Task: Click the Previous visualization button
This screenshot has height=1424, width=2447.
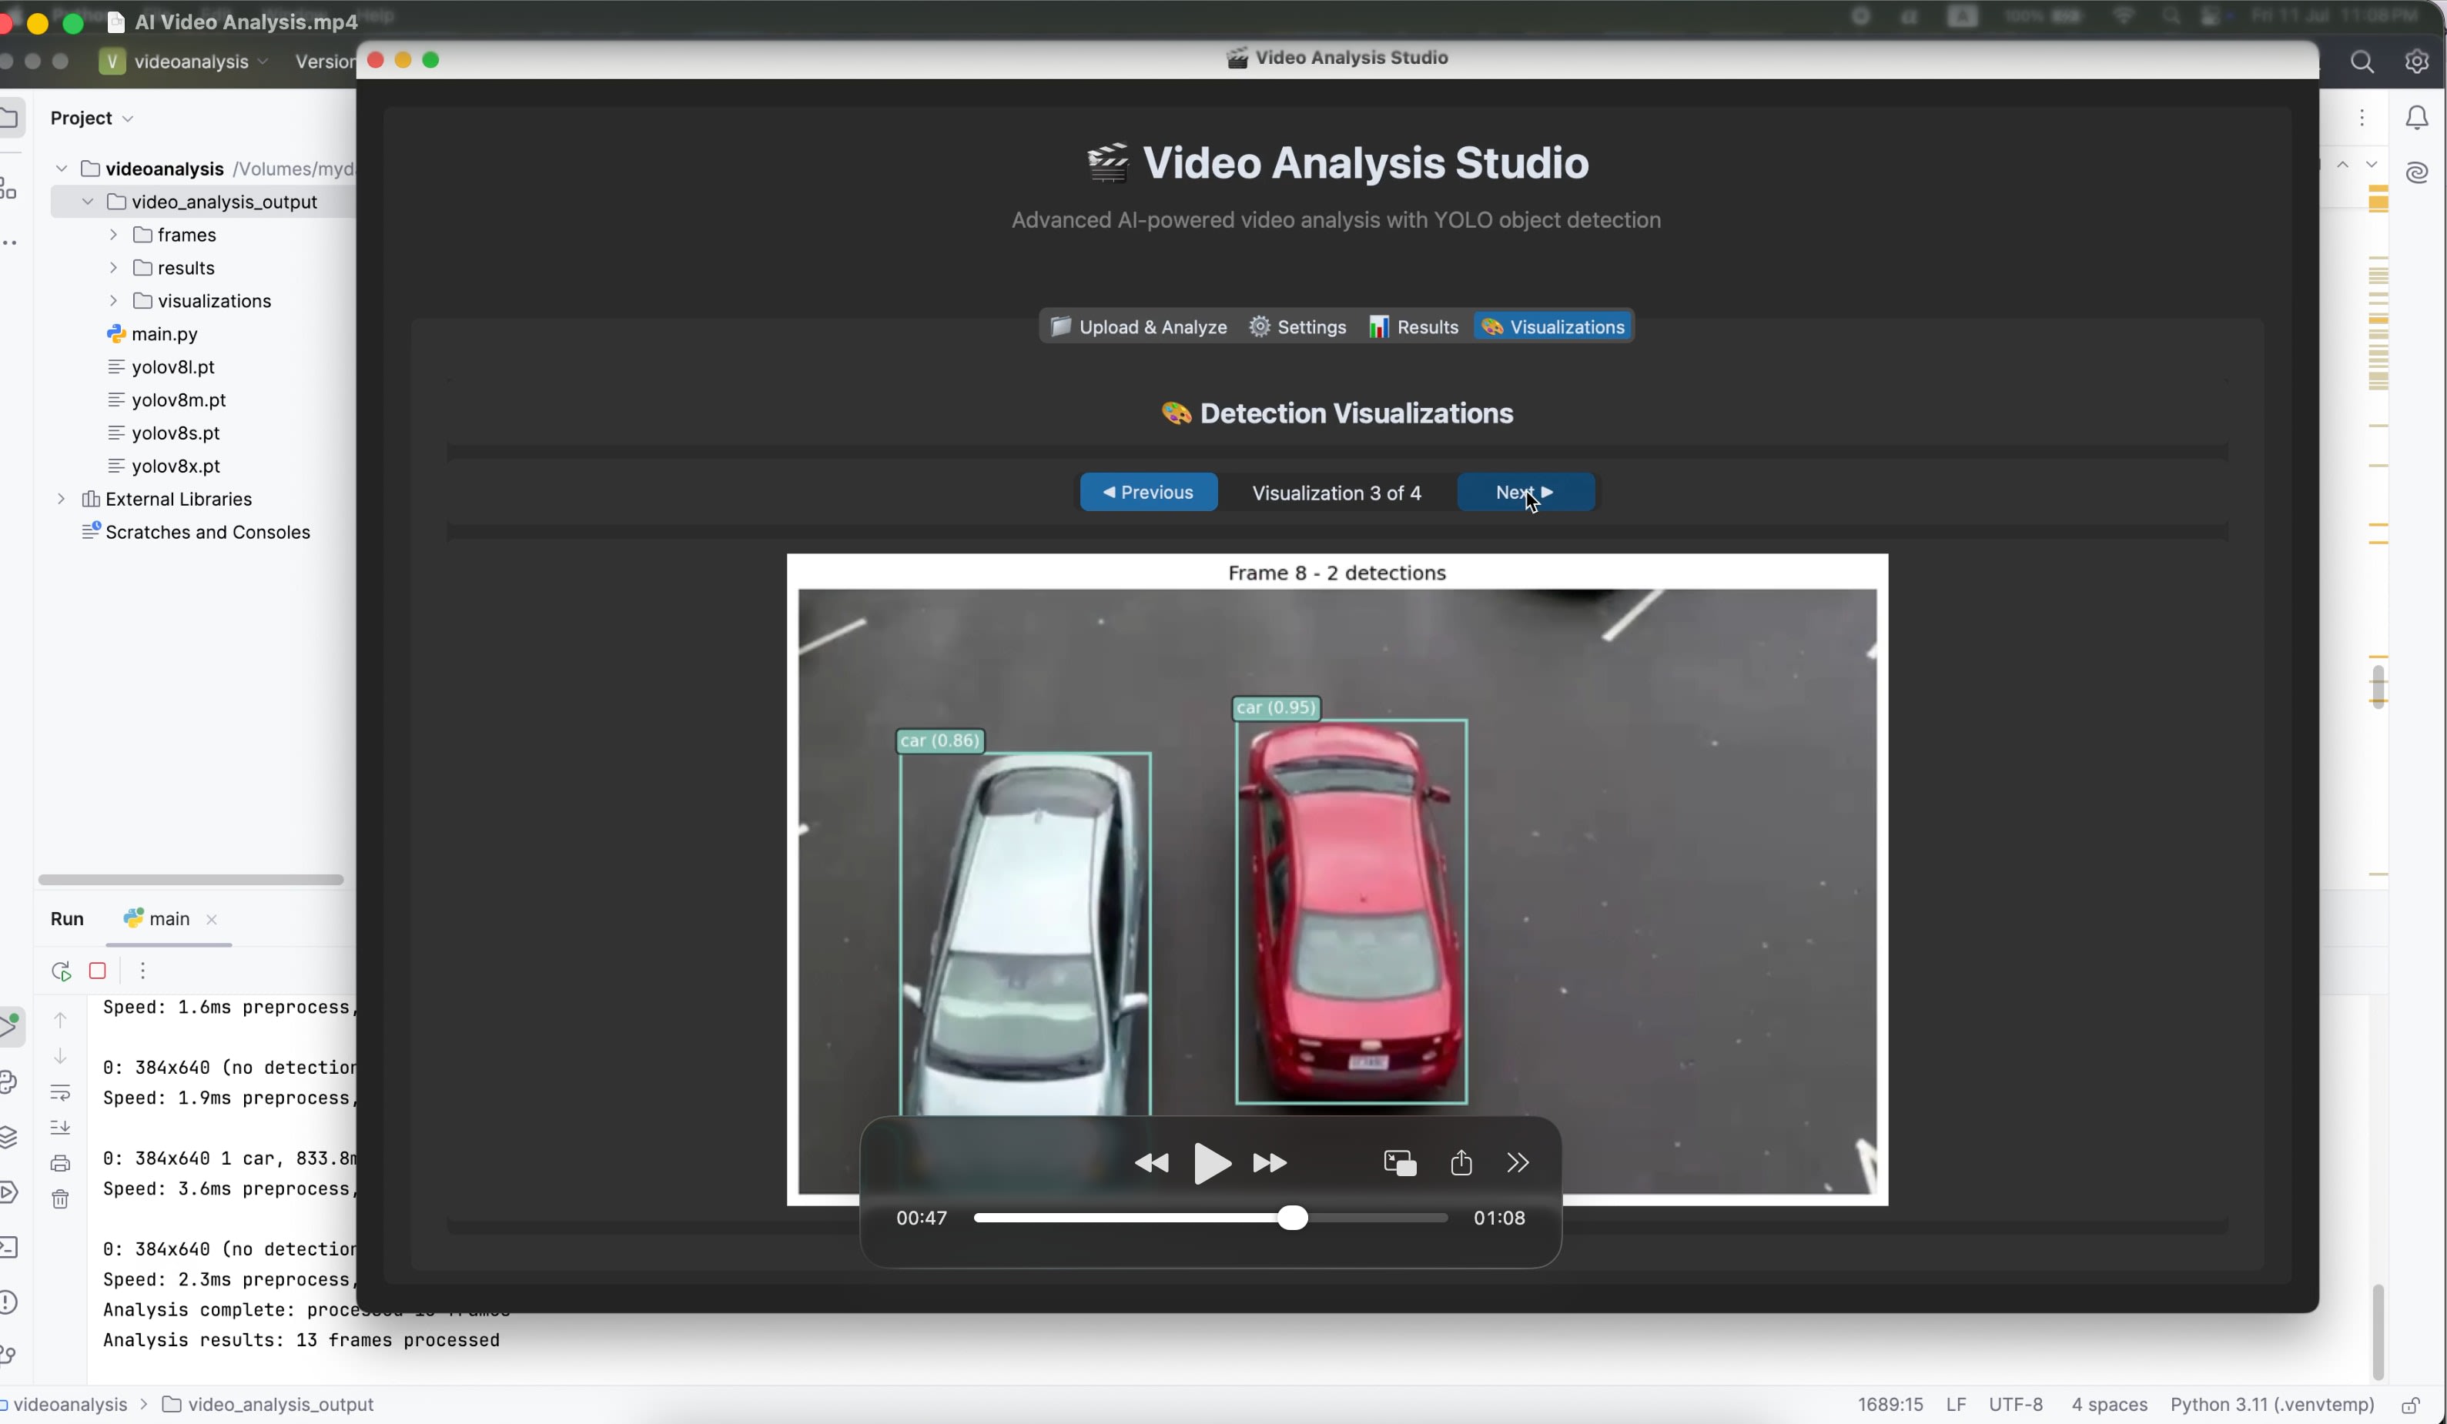Action: click(x=1148, y=492)
